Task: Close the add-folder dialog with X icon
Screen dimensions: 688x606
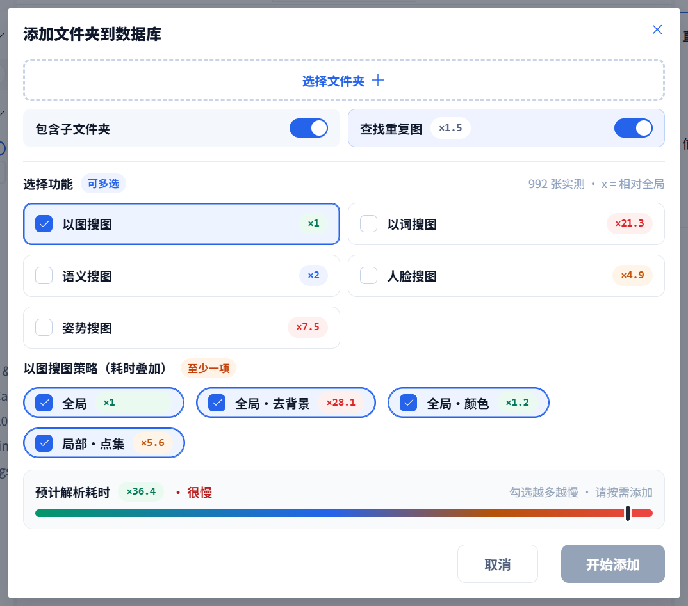Action: 657,29
